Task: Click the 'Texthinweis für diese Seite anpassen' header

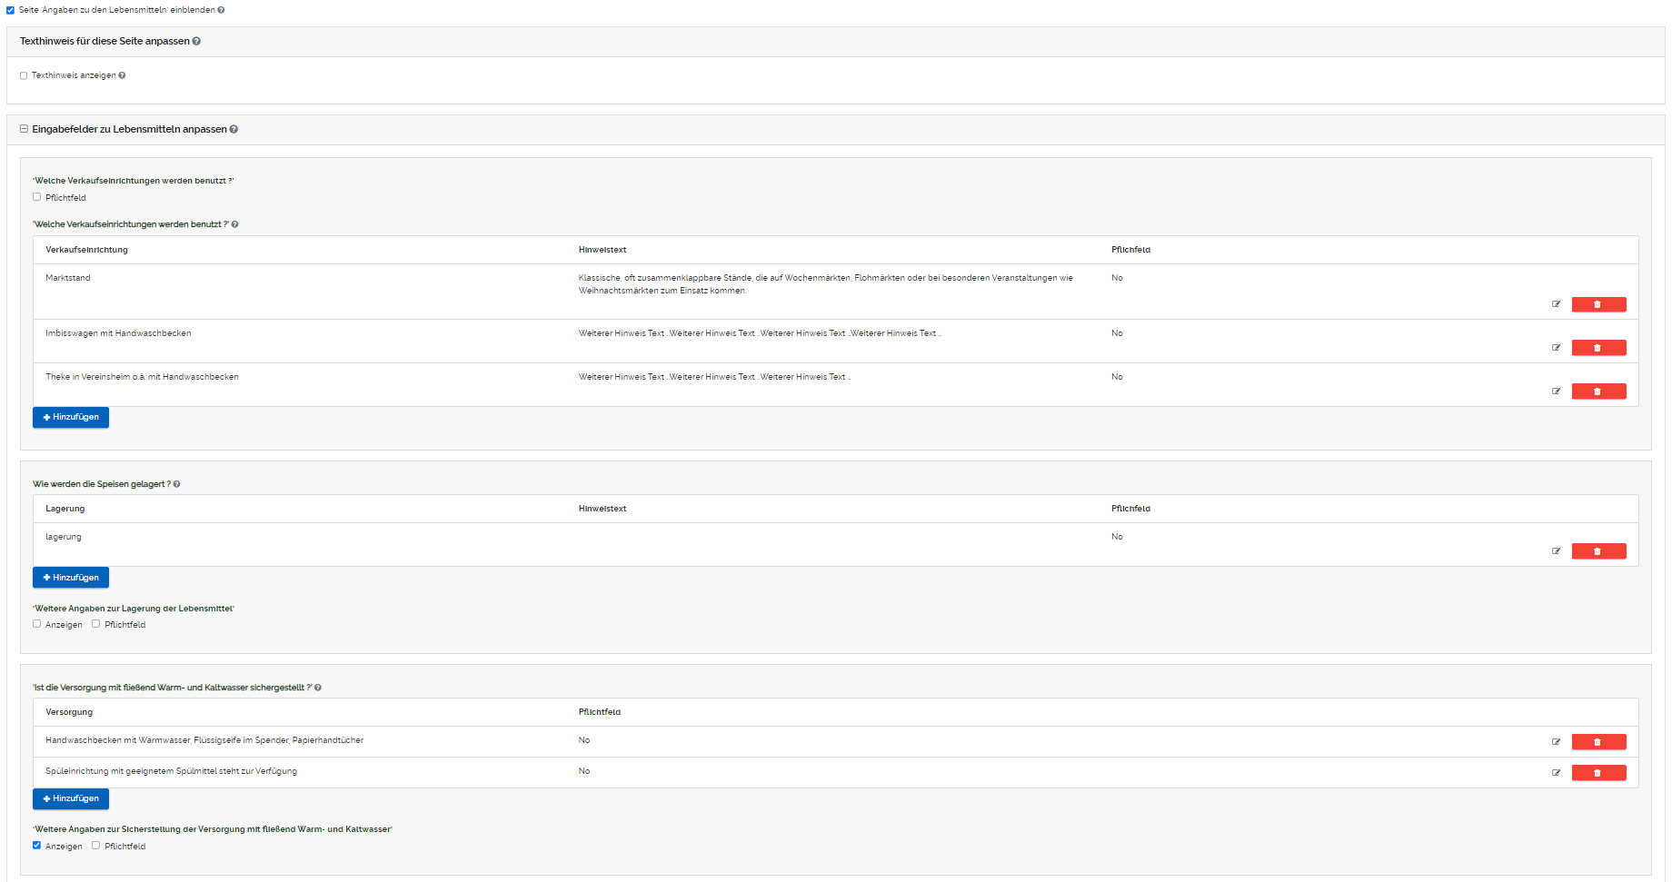Action: pyautogui.click(x=104, y=42)
